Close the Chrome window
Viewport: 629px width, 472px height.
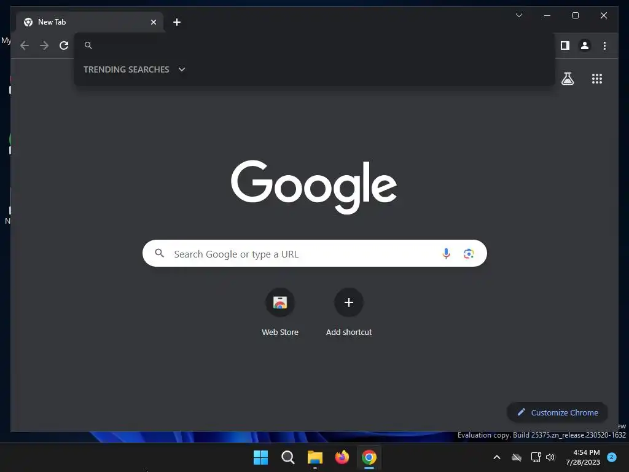tap(603, 15)
